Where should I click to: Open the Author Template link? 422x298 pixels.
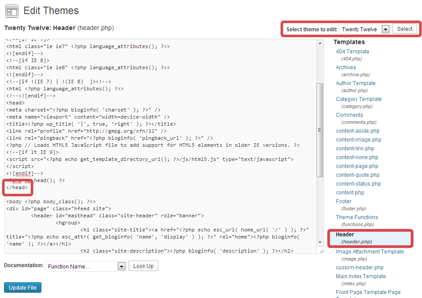tap(355, 83)
